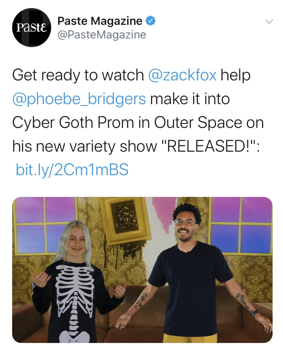Viewport: 283px width, 351px height.
Task: Click the "Get ready to watch" text
Action: click(x=78, y=75)
